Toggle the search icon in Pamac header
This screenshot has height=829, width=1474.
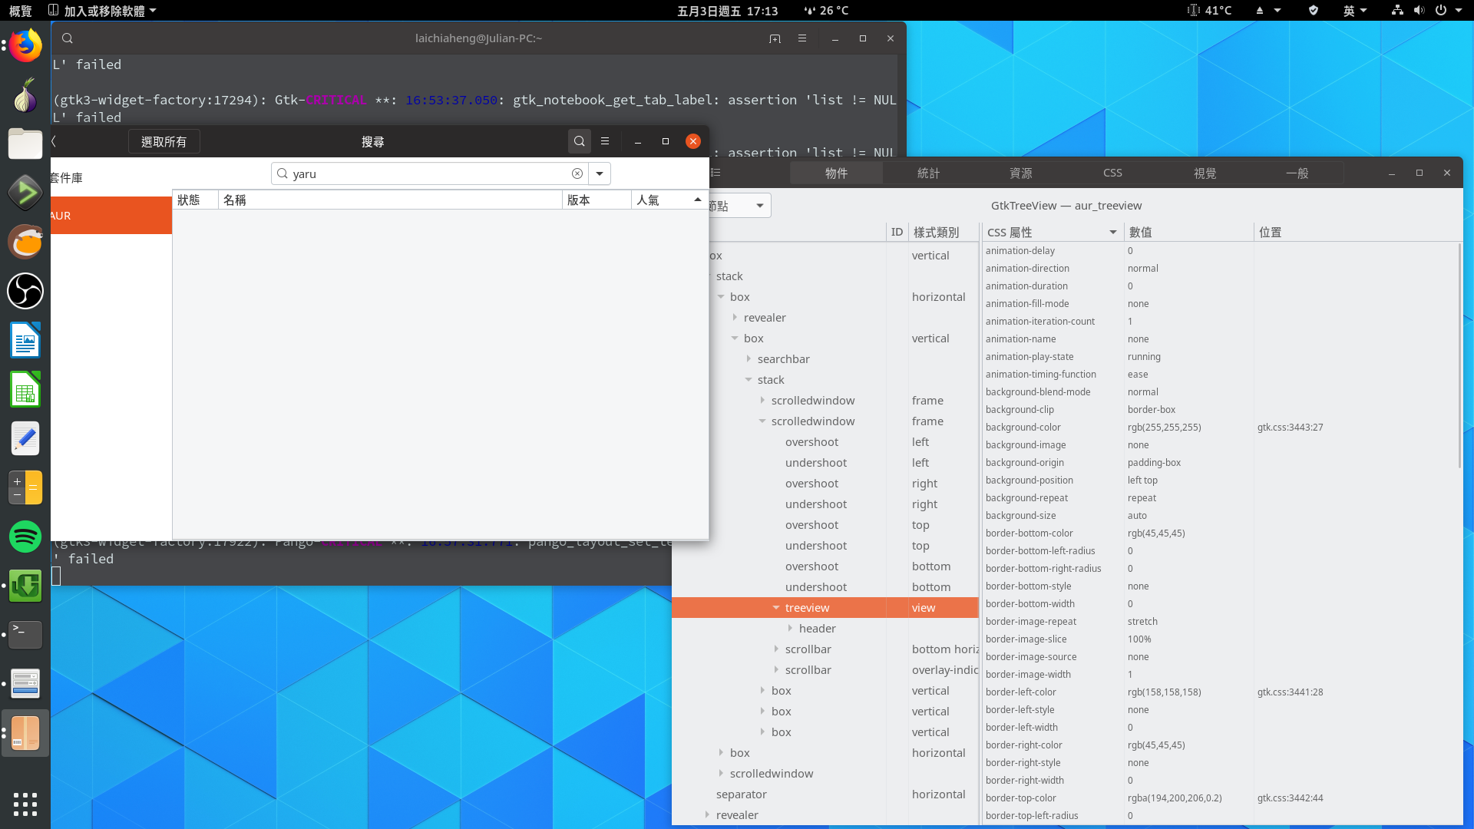click(x=580, y=141)
